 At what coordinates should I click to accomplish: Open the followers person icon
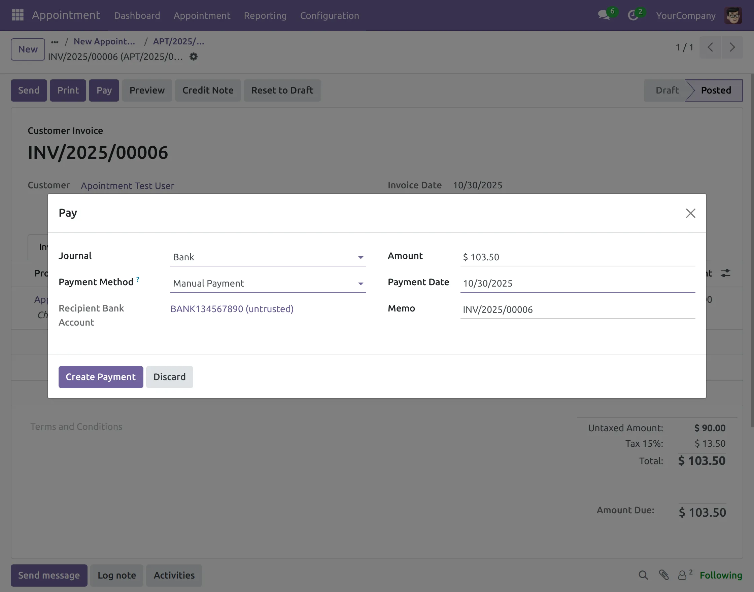[x=682, y=576]
